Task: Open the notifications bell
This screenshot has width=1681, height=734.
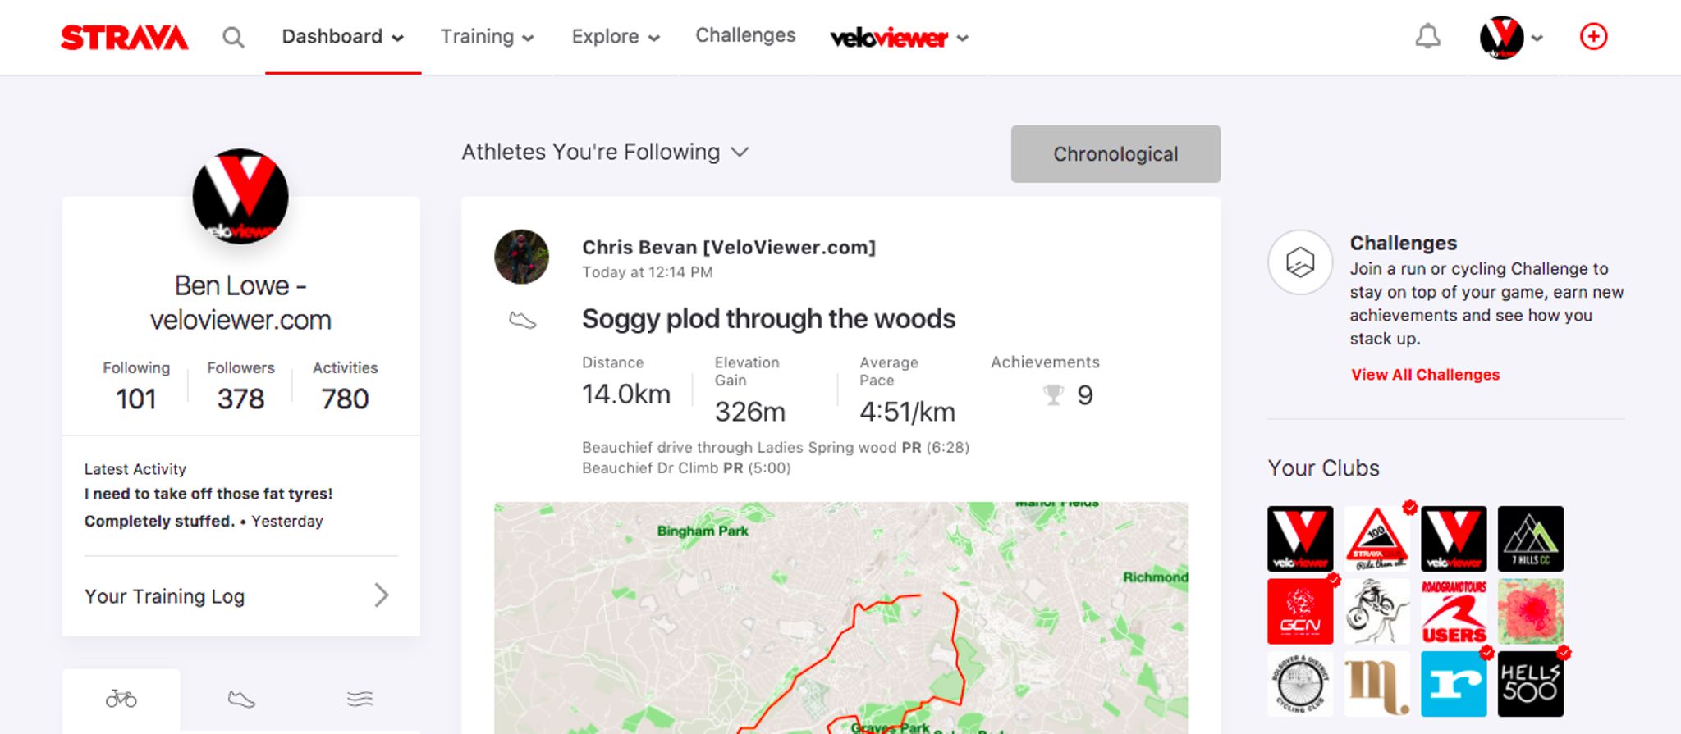Action: point(1427,37)
